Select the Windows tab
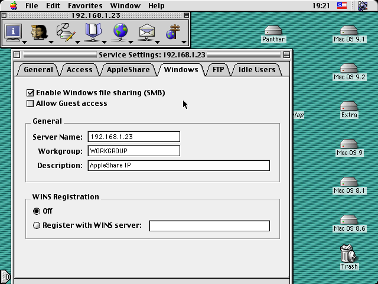The height and width of the screenshot is (284, 378). (x=181, y=70)
